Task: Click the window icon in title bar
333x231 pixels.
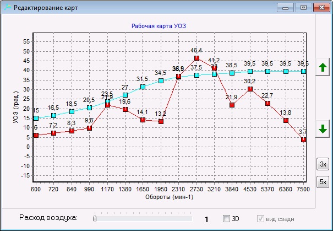Action: (7, 8)
